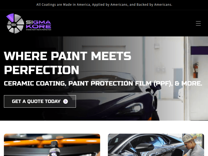
Task: Click the orange frame in the left card
Action: pos(52,141)
